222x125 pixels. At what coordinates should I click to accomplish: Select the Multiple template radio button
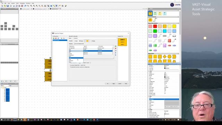(x=92, y=41)
